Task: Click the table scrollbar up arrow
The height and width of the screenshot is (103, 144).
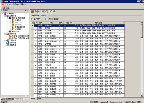Action: 142,23
